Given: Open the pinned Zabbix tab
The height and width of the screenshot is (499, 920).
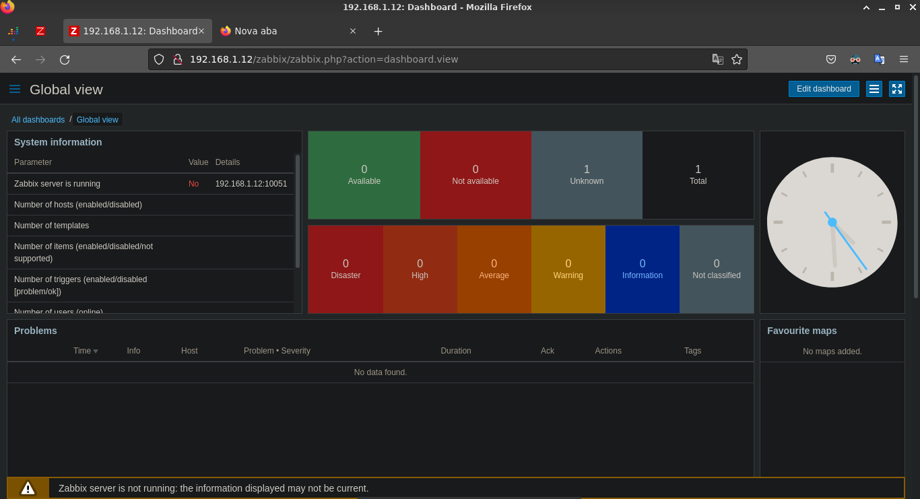Looking at the screenshot, I should [40, 31].
